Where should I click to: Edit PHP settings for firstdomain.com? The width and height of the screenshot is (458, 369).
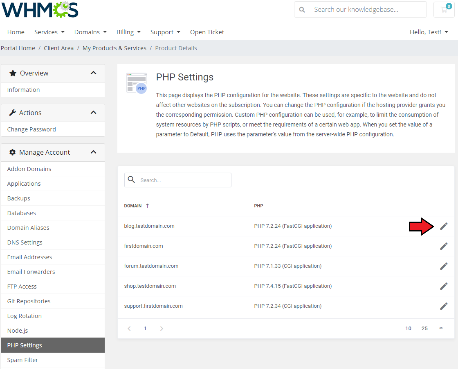[x=444, y=246]
